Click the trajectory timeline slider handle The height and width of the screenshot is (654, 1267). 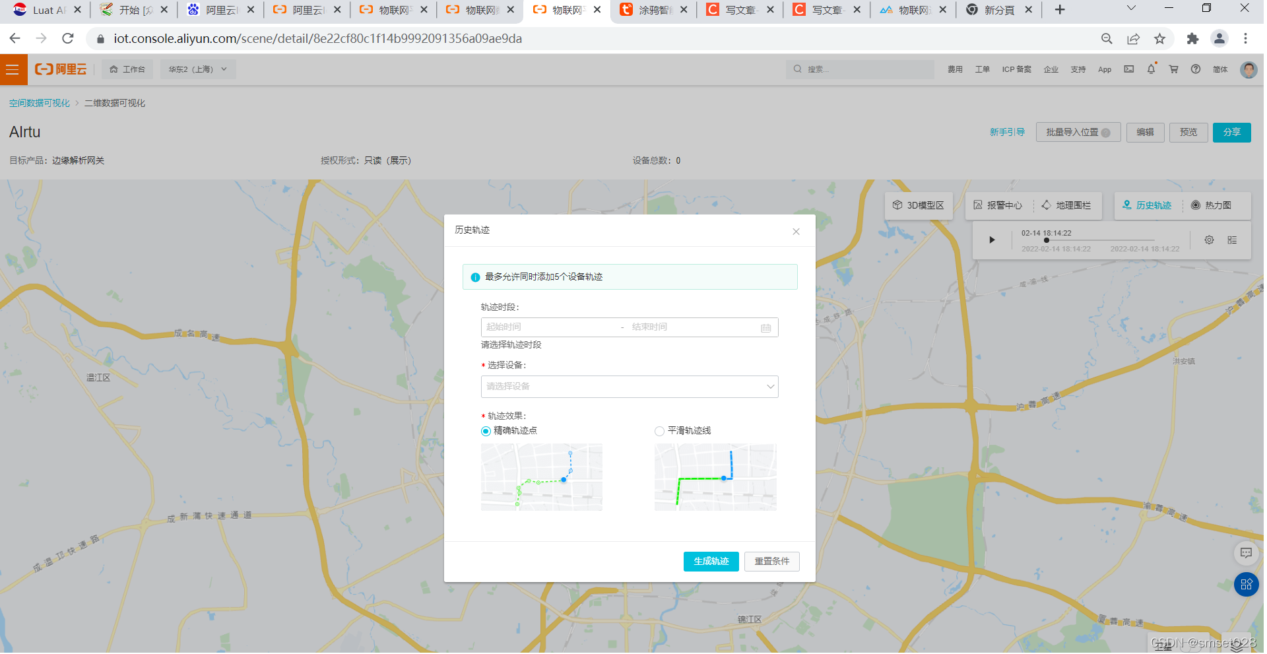coord(1047,241)
